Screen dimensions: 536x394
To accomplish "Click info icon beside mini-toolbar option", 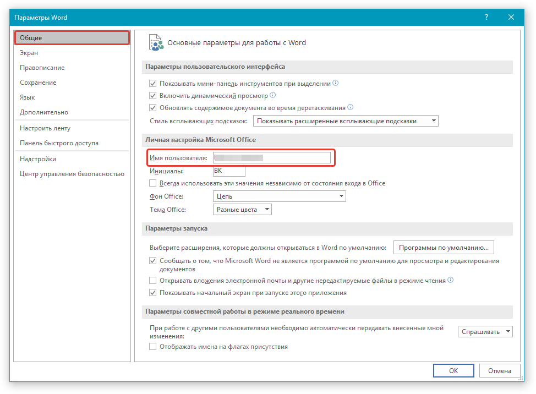I will click(x=336, y=84).
